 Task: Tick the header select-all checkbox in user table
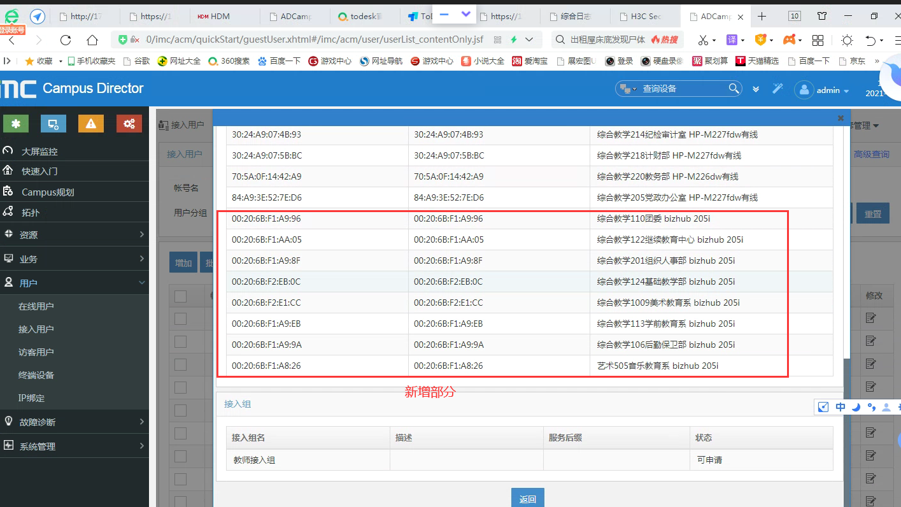(180, 296)
